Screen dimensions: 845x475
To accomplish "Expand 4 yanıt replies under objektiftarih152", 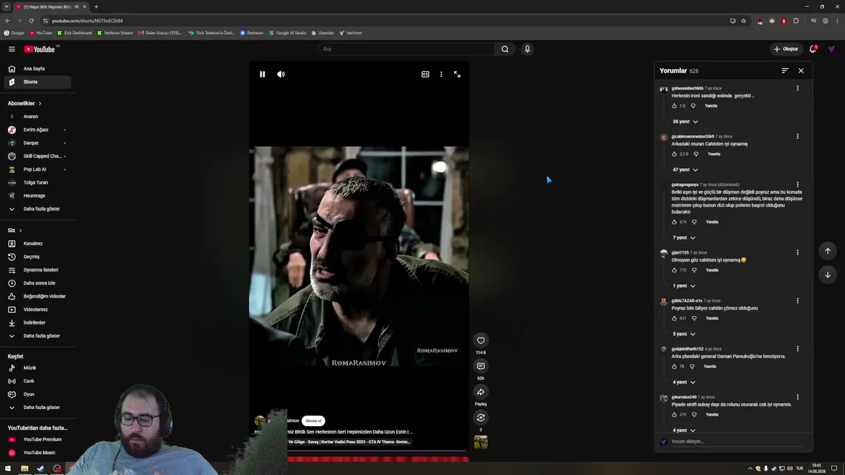I will click(684, 382).
